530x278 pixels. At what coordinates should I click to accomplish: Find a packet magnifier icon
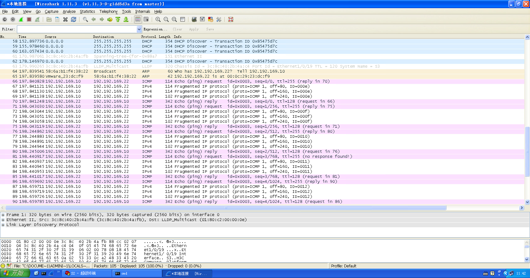(x=85, y=19)
